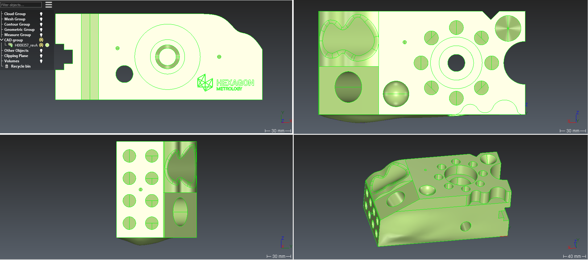The height and width of the screenshot is (260, 588).
Task: Click the 40 mm scale bar in bottom-right viewport
Action: (x=574, y=256)
